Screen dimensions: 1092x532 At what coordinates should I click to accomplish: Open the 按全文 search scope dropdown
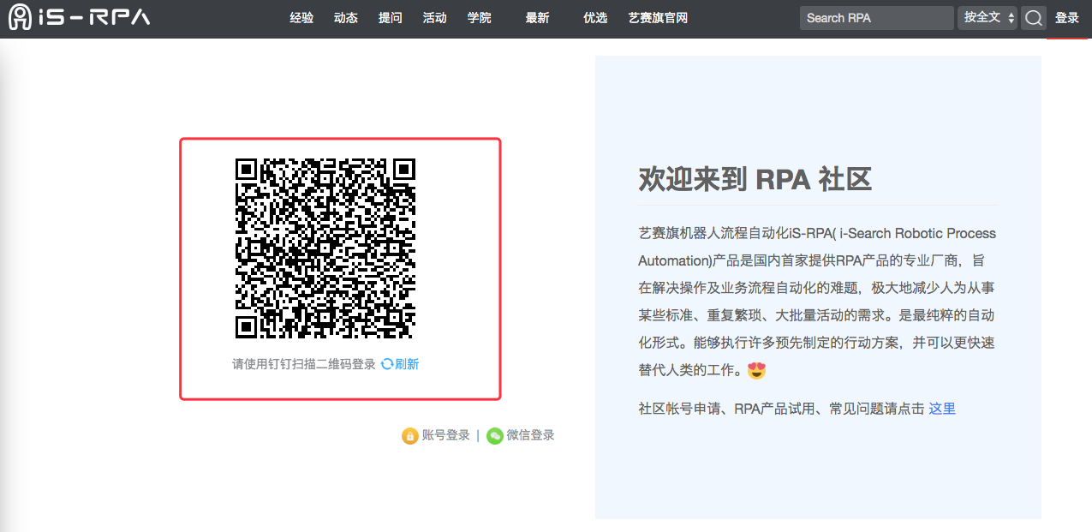tap(987, 18)
